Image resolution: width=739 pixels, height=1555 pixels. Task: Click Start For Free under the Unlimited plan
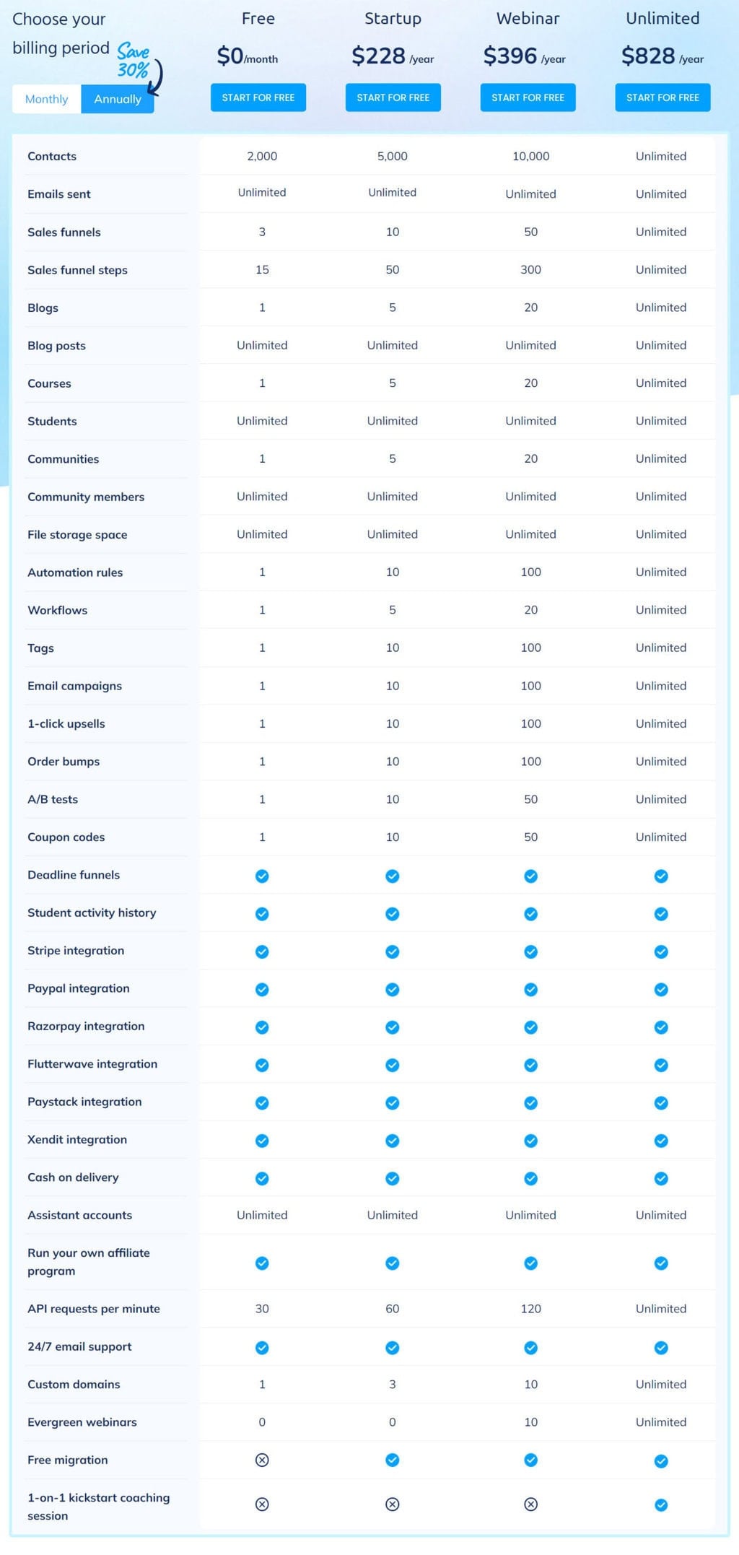pyautogui.click(x=662, y=97)
